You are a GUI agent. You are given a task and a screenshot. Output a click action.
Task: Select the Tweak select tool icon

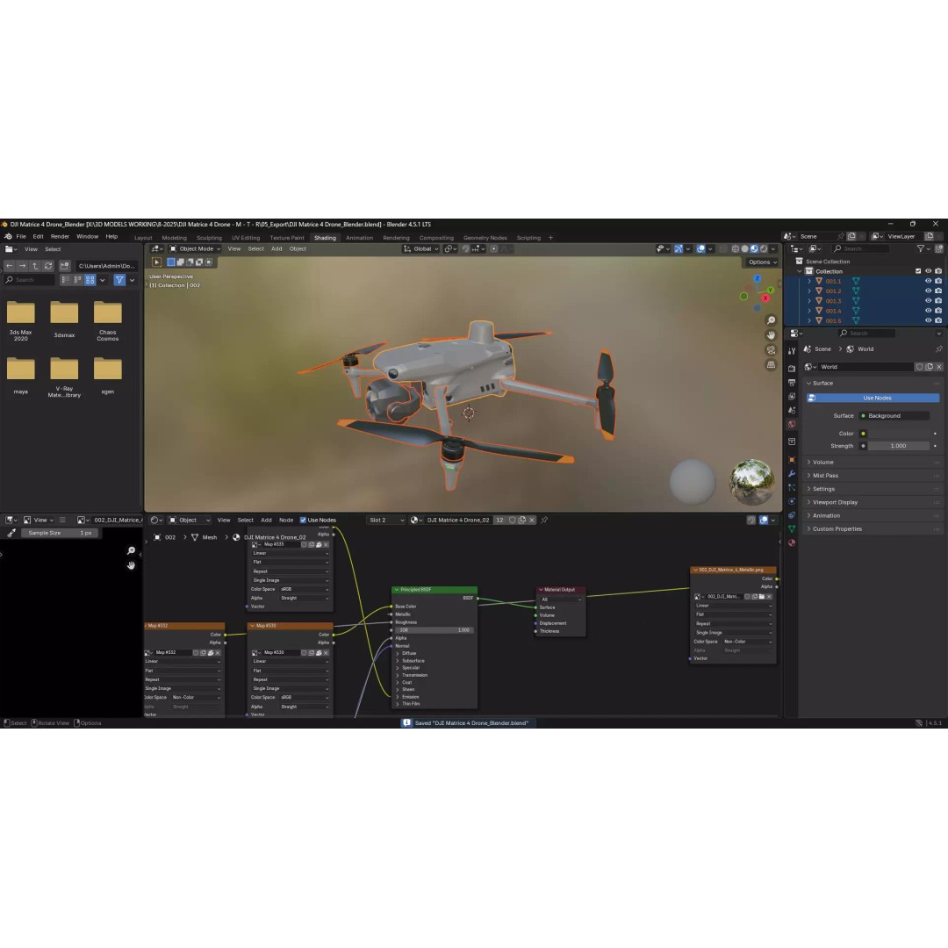pos(156,262)
